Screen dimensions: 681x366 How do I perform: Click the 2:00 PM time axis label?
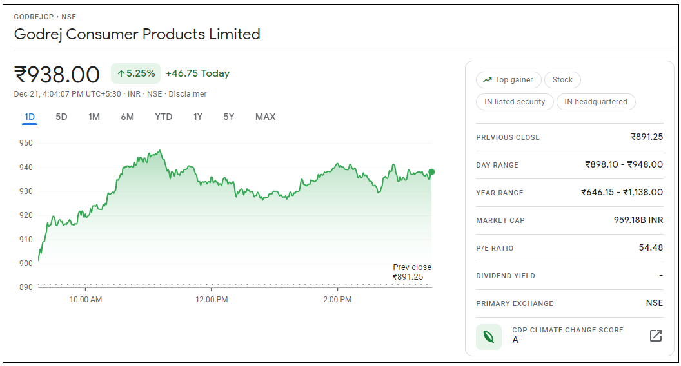pyautogui.click(x=337, y=300)
